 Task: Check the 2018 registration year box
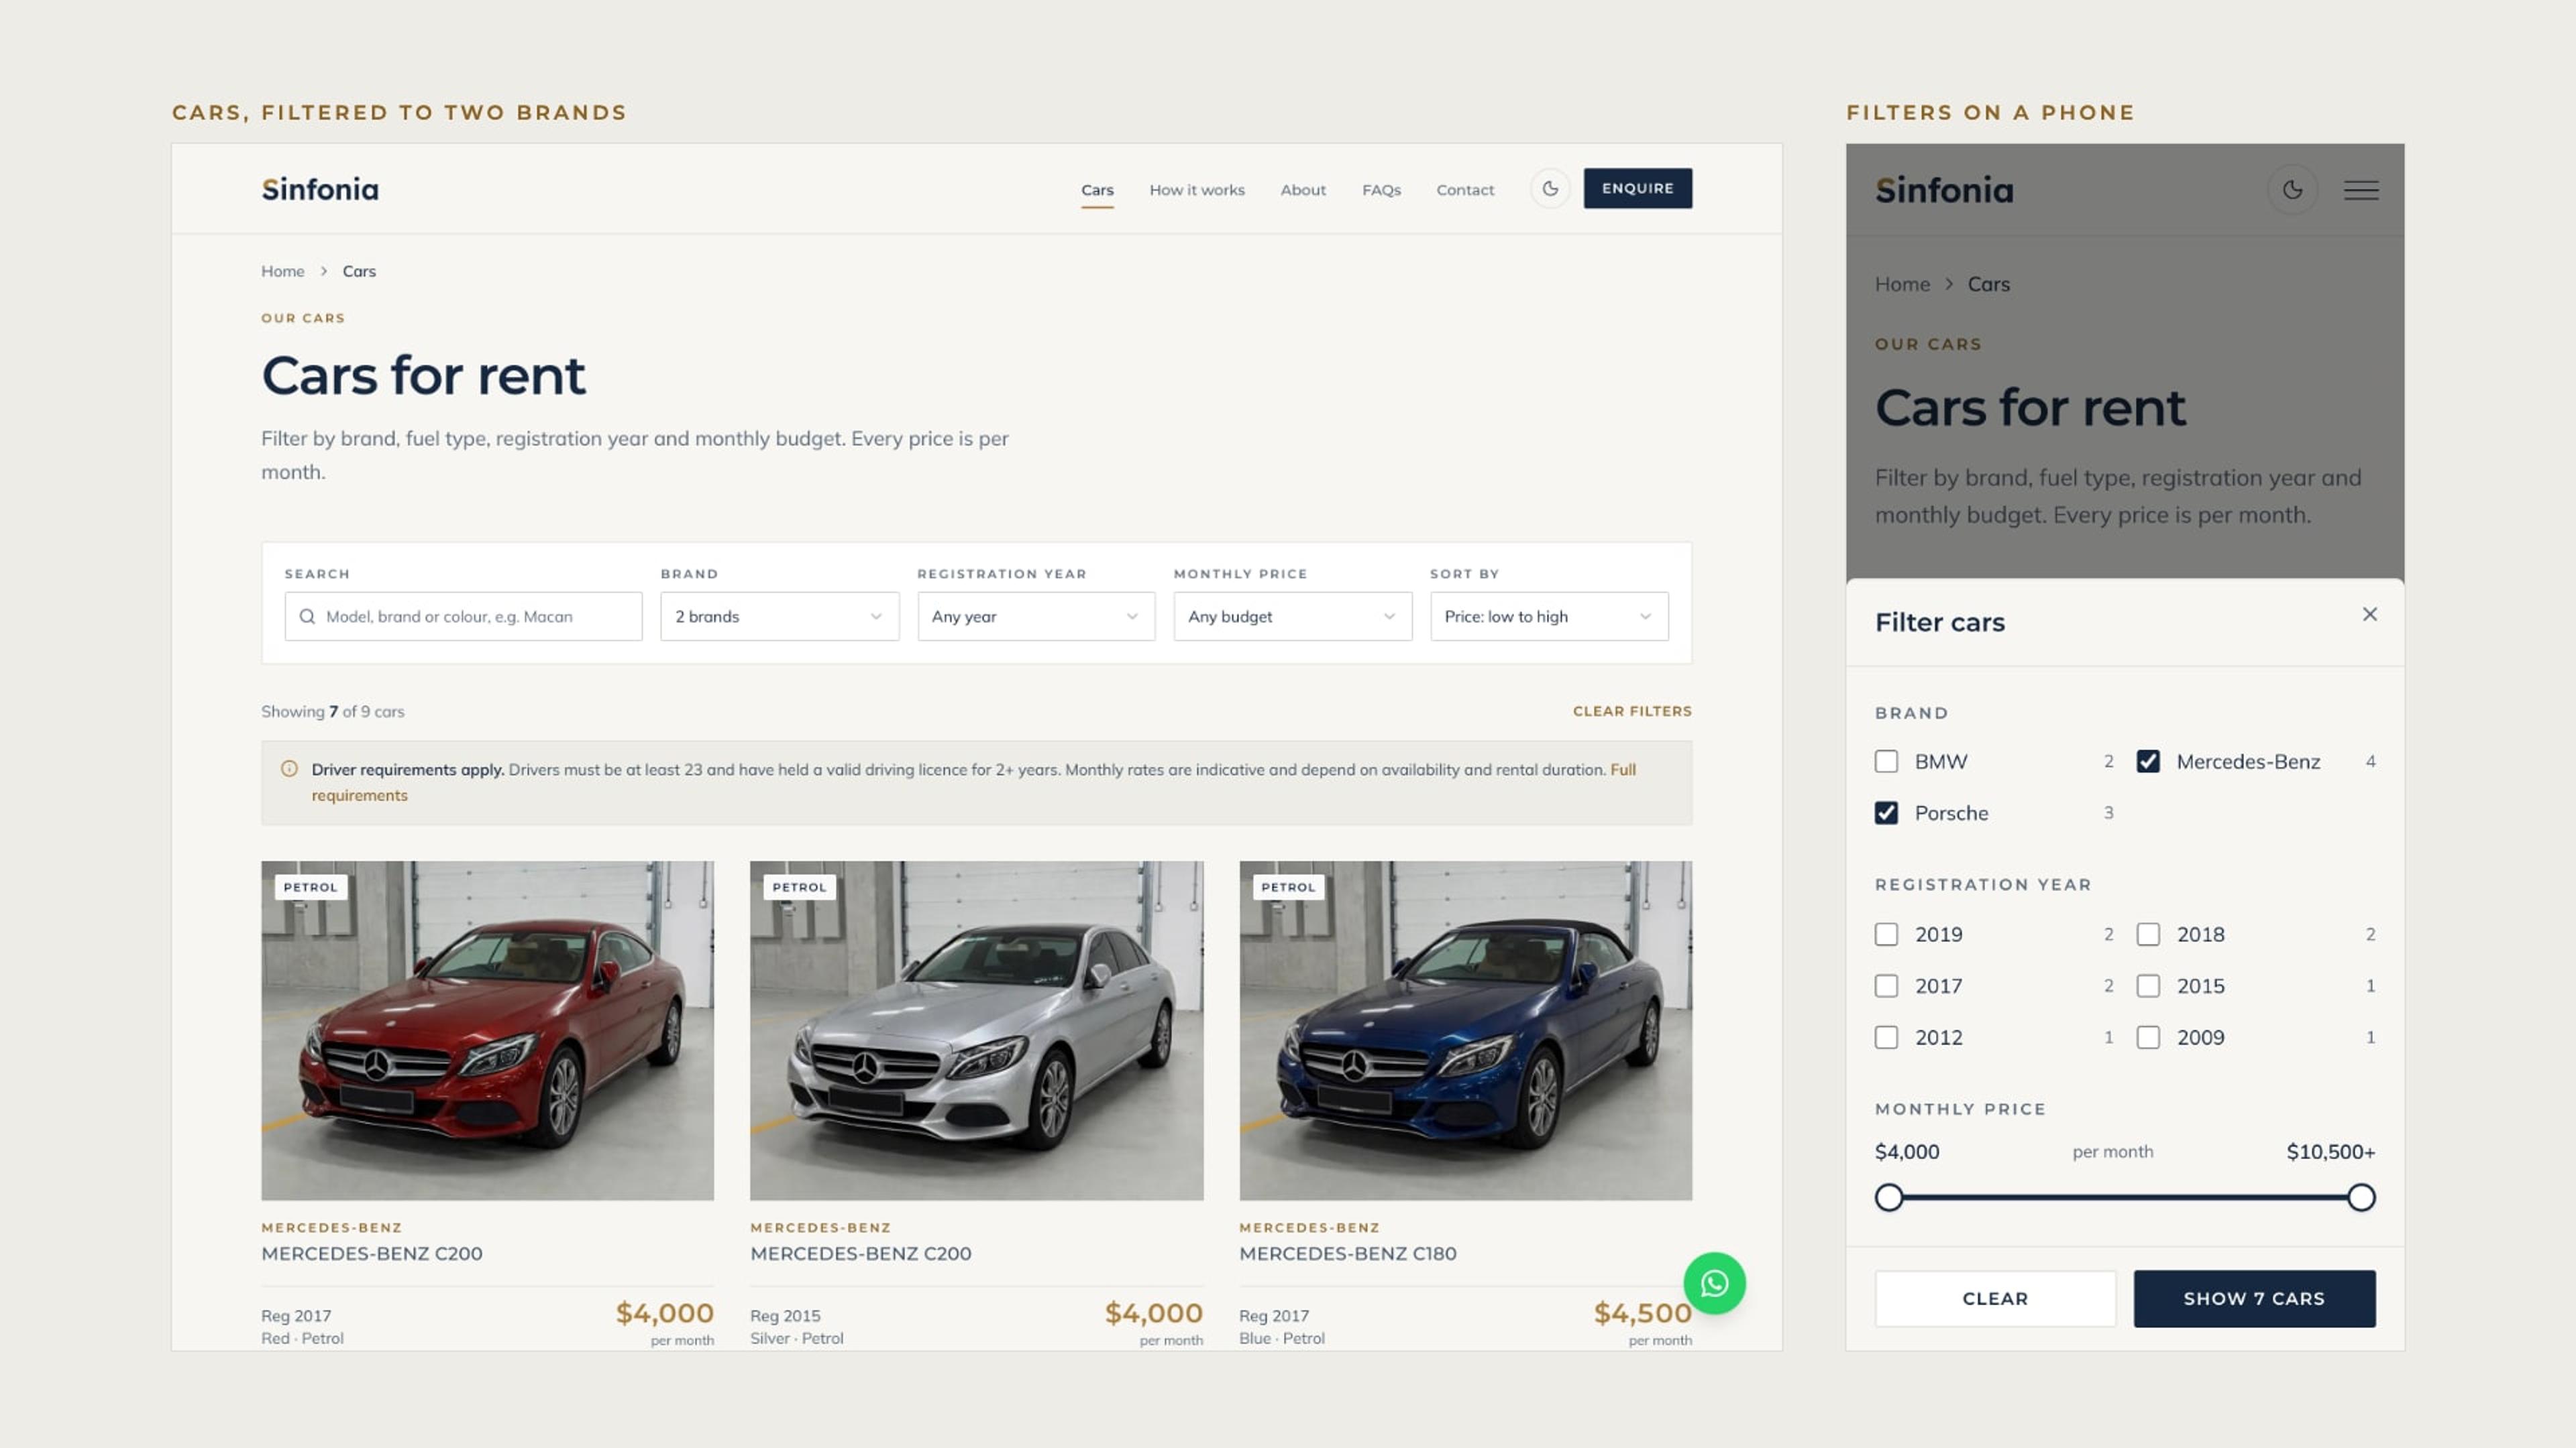tap(2147, 933)
